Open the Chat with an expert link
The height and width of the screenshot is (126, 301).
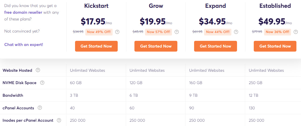coord(24,45)
